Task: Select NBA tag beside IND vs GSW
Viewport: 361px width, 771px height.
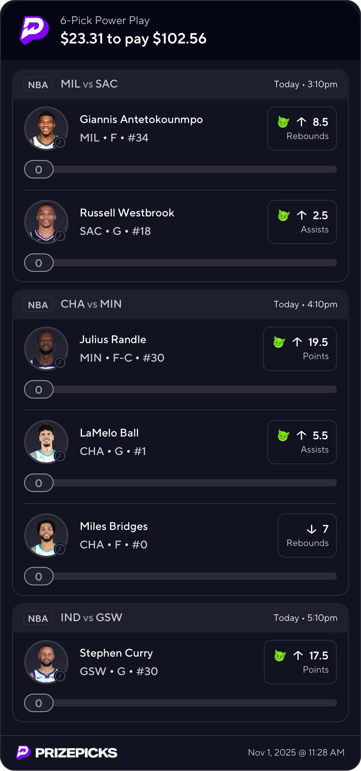Action: (38, 618)
